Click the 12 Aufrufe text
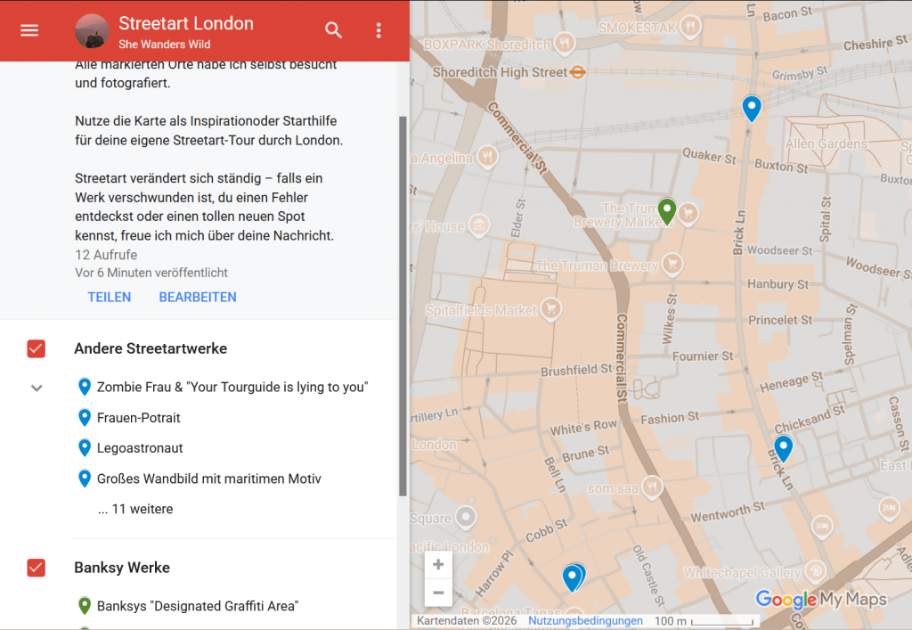912x630 pixels. coord(106,255)
